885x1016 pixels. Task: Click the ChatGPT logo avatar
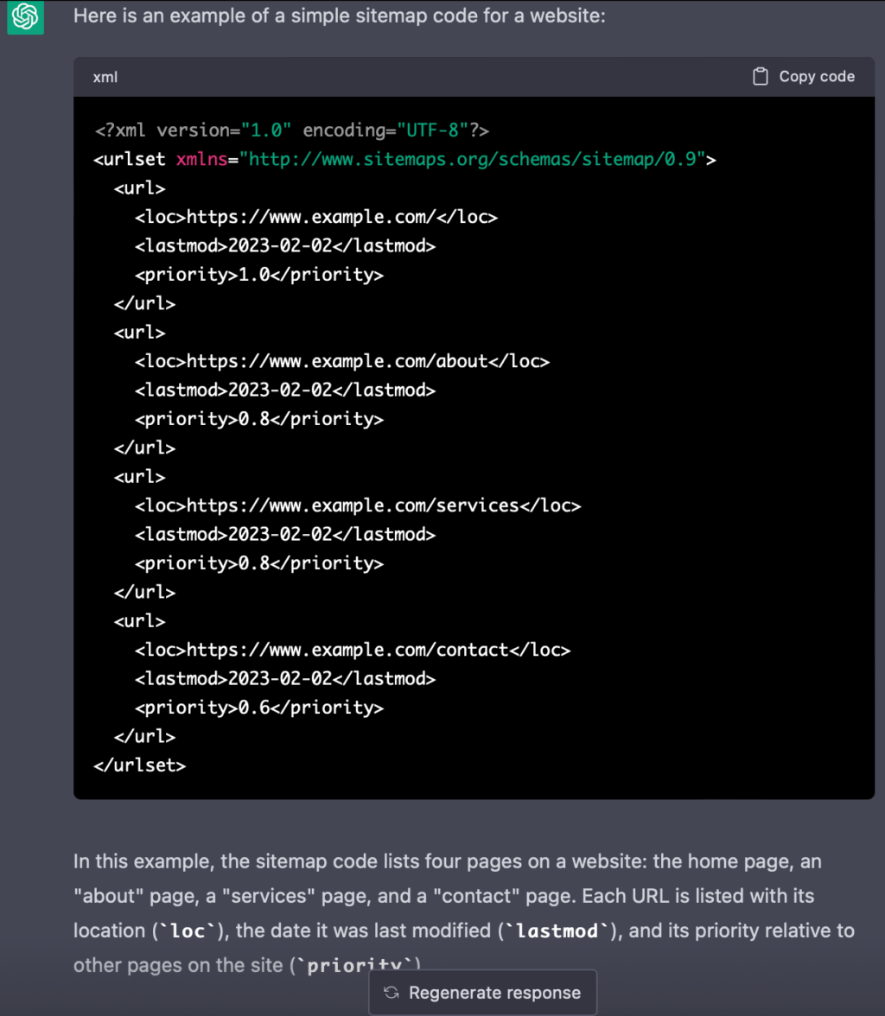26,17
